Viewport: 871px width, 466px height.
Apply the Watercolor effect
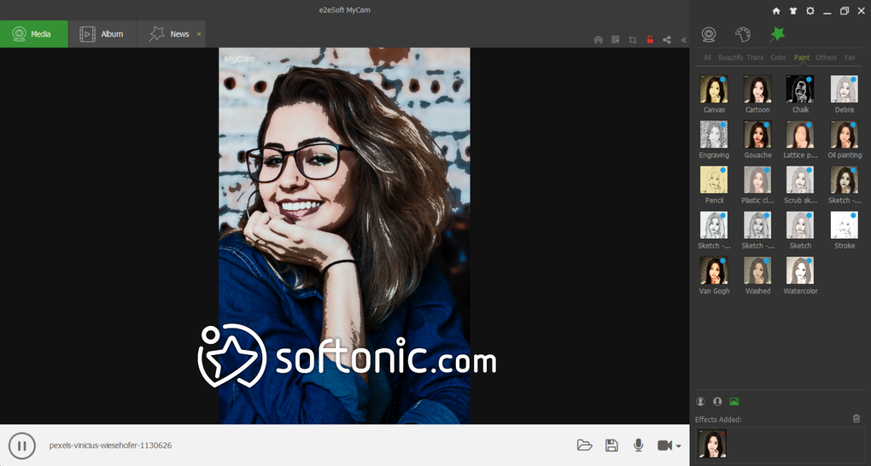point(800,270)
